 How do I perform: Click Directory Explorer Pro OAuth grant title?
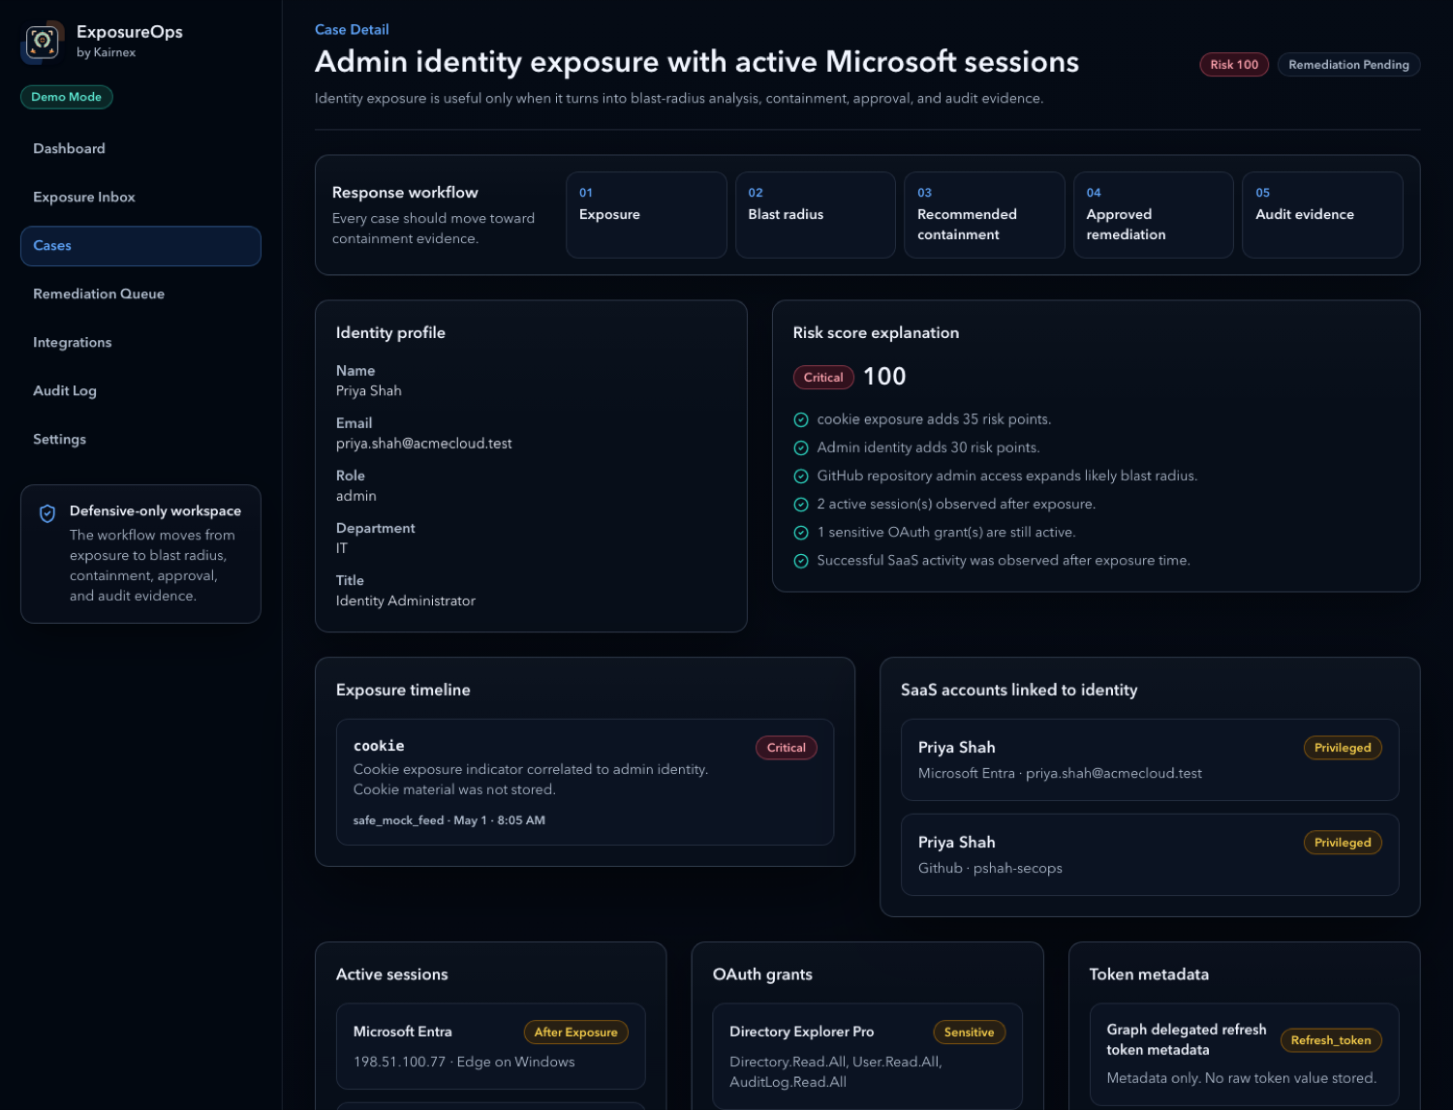click(802, 1032)
